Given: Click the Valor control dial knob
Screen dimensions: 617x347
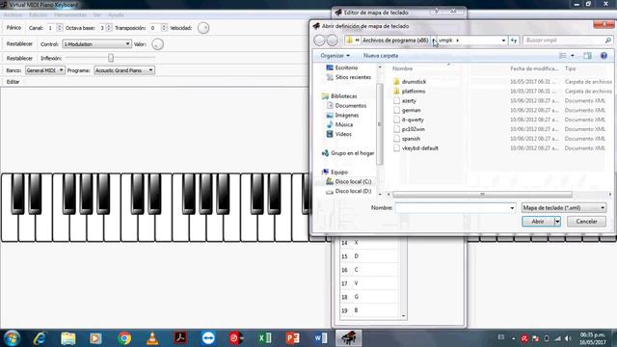Looking at the screenshot, I should point(157,44).
